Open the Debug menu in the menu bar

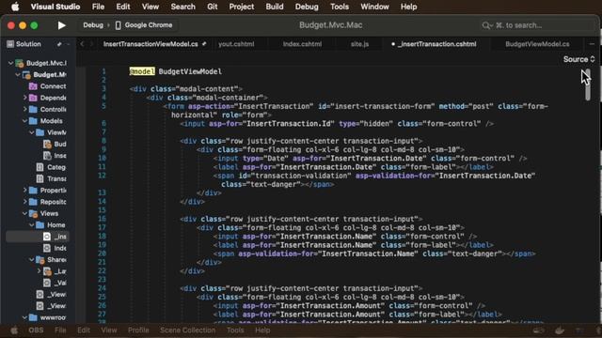(307, 7)
